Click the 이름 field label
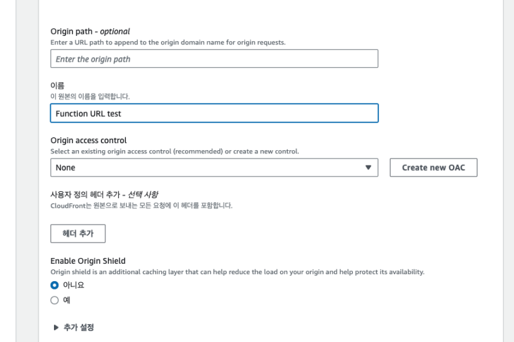This screenshot has width=514, height=342. click(58, 85)
